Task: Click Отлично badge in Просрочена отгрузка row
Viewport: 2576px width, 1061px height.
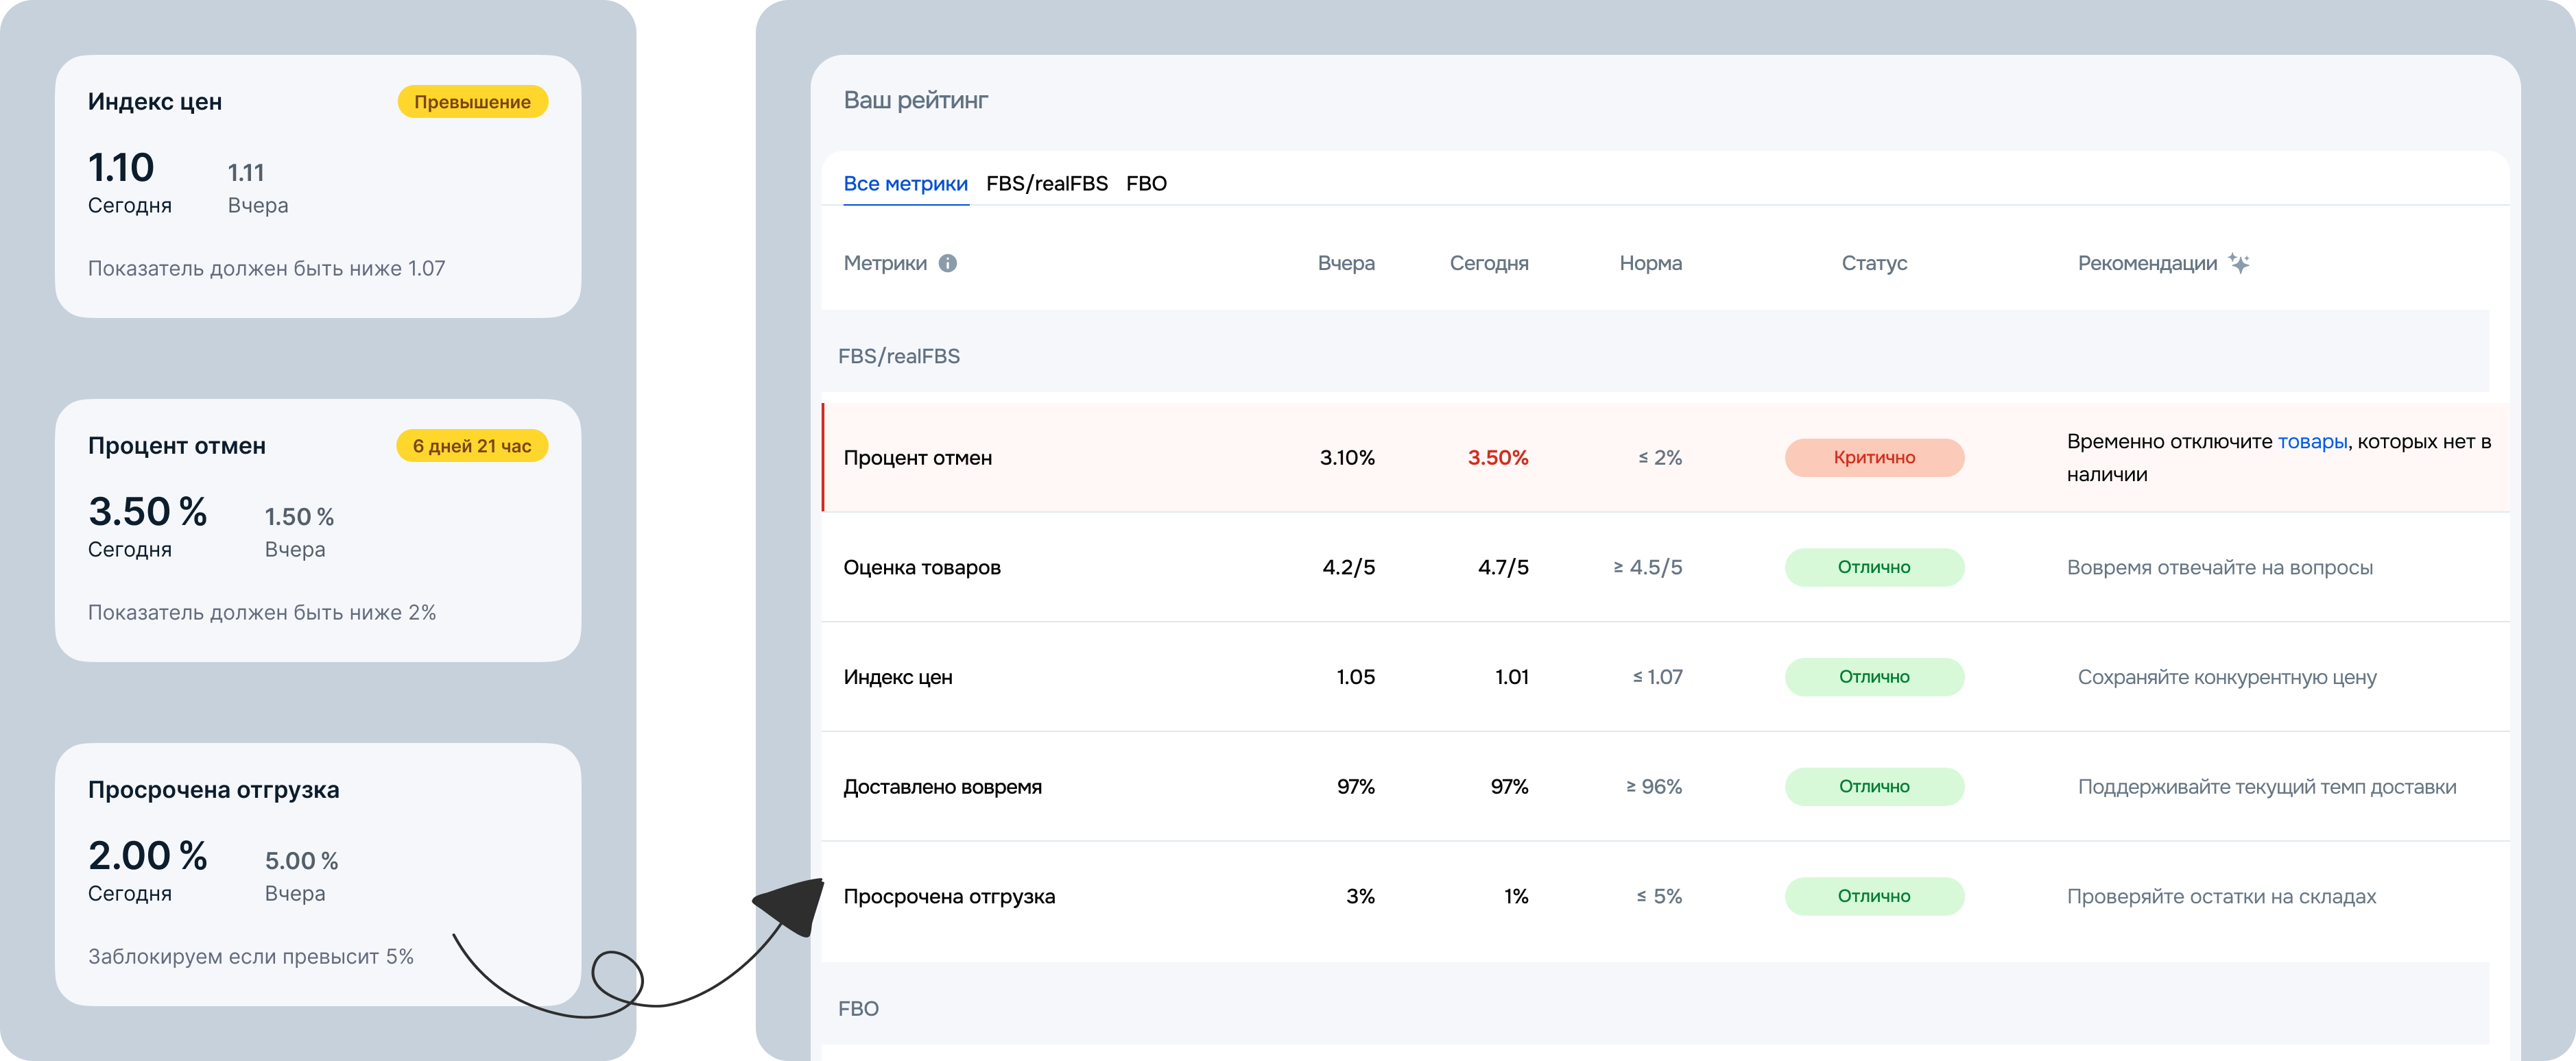Action: (1874, 897)
